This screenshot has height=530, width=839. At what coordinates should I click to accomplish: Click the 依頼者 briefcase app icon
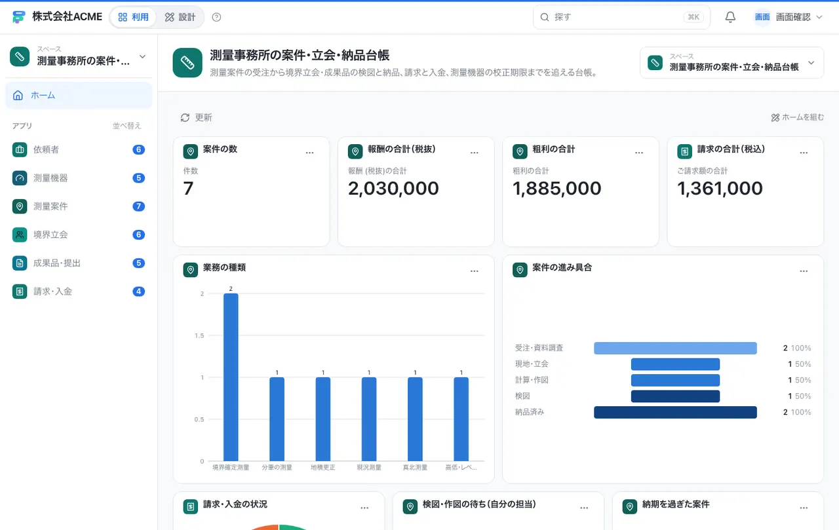[x=20, y=149]
